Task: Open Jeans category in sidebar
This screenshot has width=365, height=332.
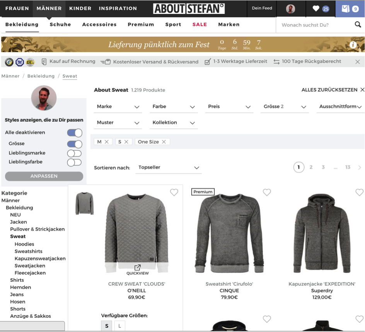Action: (17, 295)
